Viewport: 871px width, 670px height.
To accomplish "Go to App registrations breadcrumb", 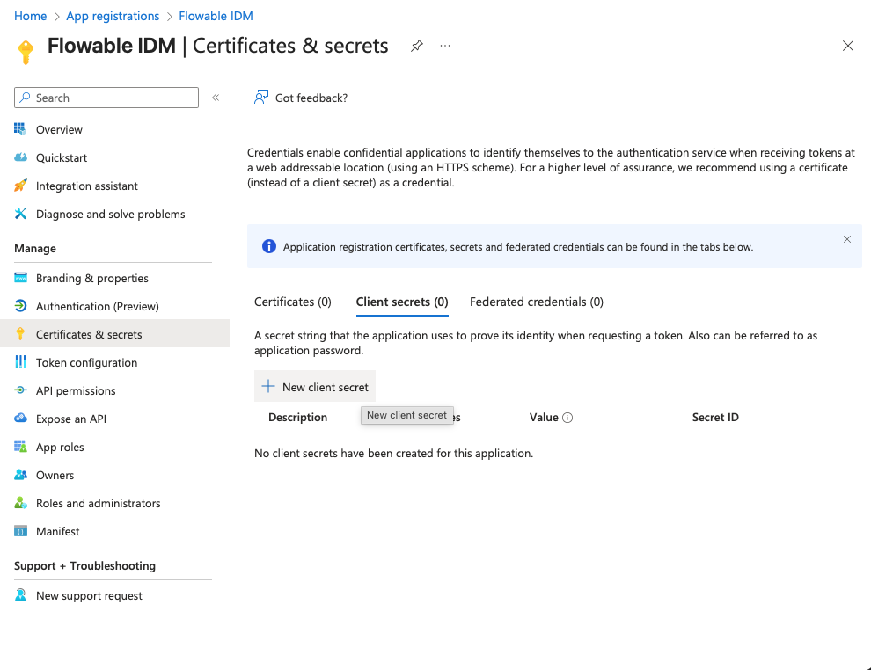I will click(x=113, y=16).
